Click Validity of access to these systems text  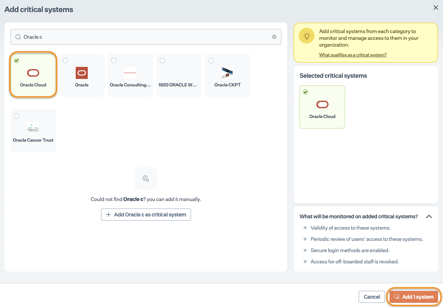tap(351, 228)
